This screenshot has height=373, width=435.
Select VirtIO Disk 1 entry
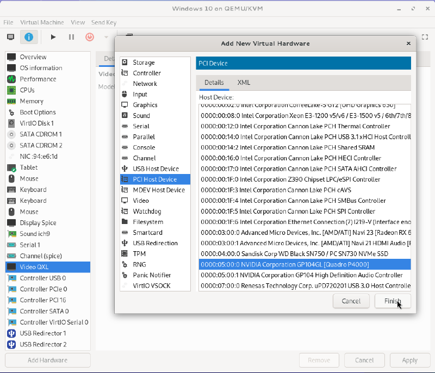pos(48,123)
